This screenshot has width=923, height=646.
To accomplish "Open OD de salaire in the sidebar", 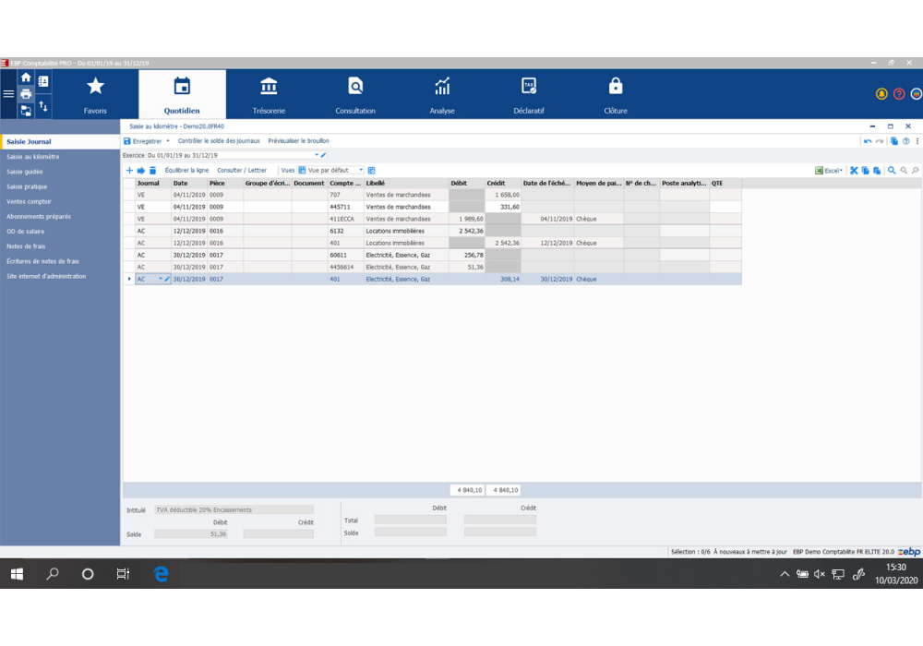I will (25, 232).
